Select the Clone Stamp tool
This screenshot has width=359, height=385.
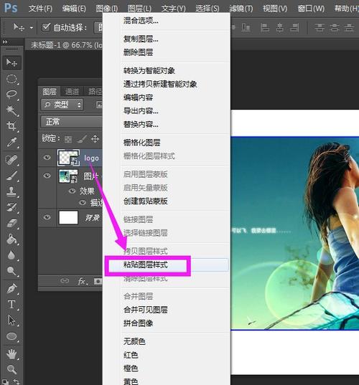click(11, 191)
